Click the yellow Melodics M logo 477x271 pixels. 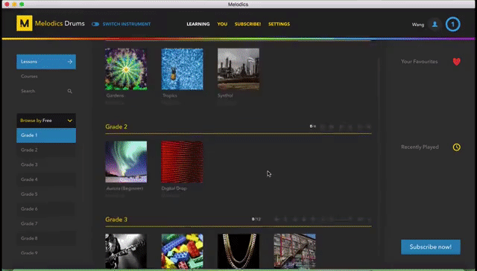coord(25,23)
